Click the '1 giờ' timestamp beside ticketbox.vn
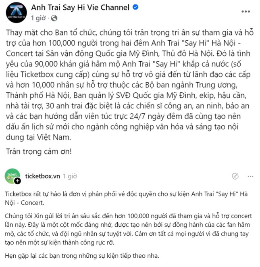This screenshot has width=260, height=267. 70,176
